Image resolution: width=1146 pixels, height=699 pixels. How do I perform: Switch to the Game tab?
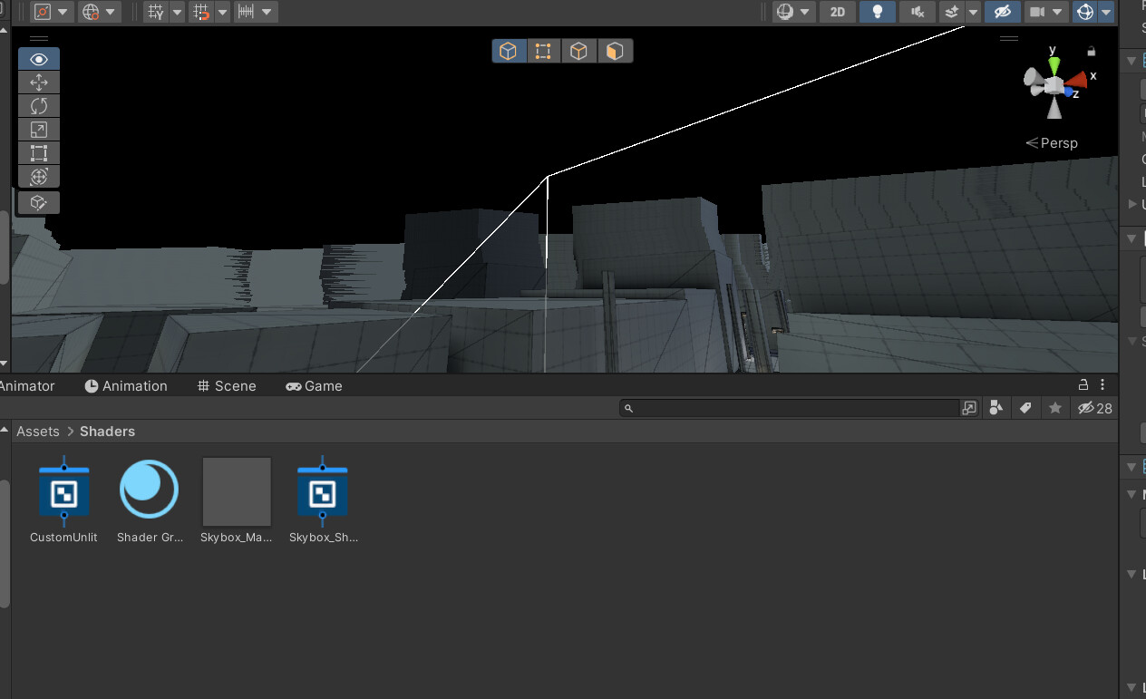coord(314,385)
